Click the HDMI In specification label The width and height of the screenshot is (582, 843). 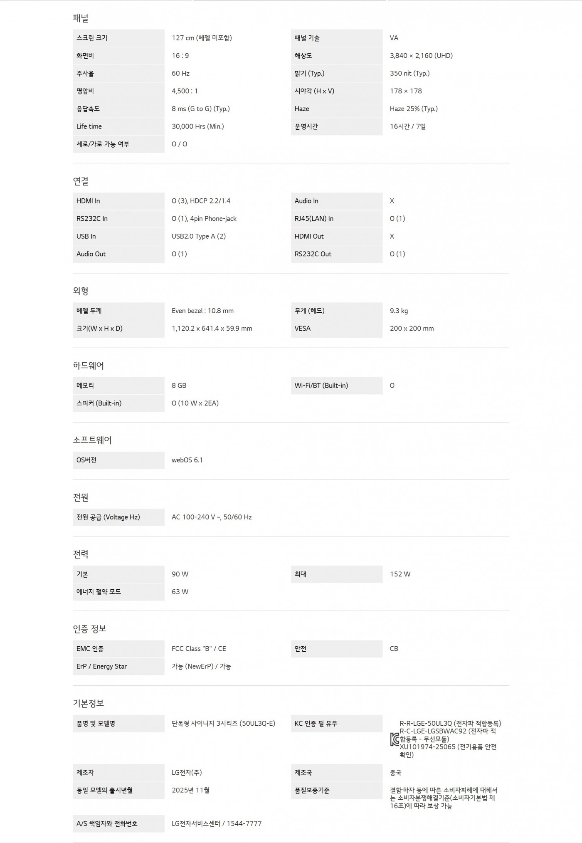(88, 201)
